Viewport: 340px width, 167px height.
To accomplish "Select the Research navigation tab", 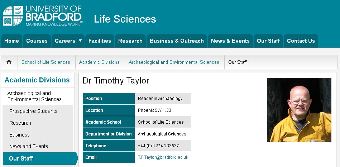I will (x=130, y=41).
